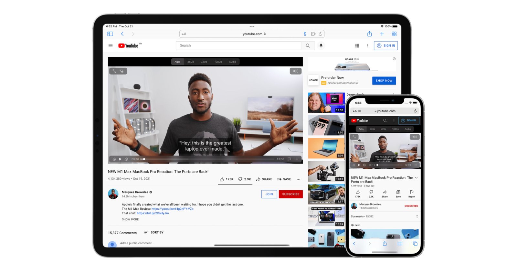
Task: Mute the iPad video with the speaker button
Action: point(295,71)
